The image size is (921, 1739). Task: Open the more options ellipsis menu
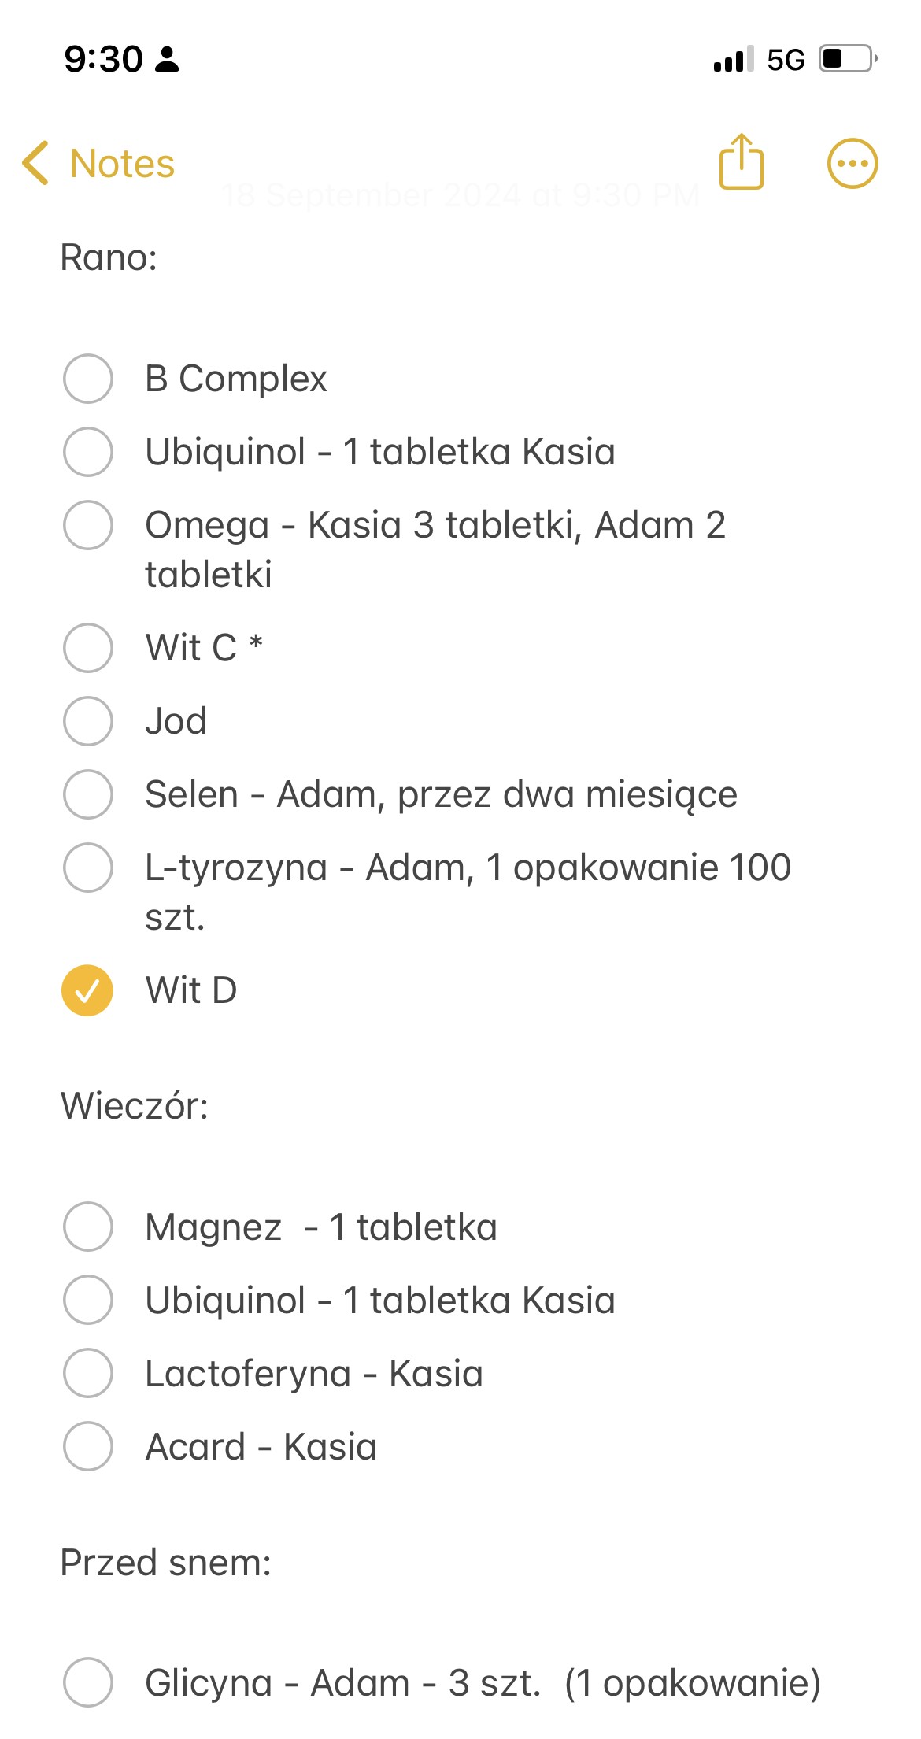coord(852,164)
